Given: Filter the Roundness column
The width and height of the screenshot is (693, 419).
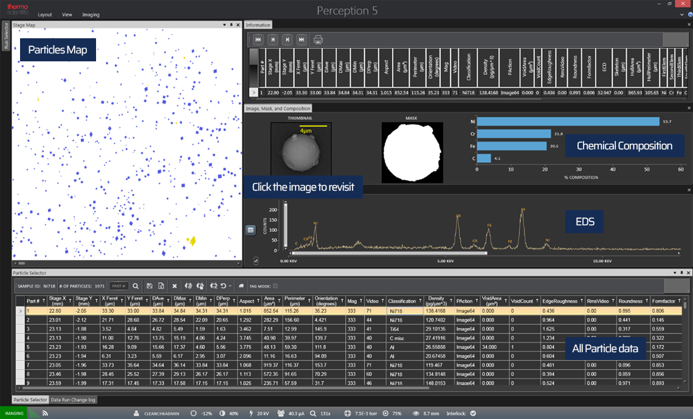Looking at the screenshot, I should tap(647, 301).
